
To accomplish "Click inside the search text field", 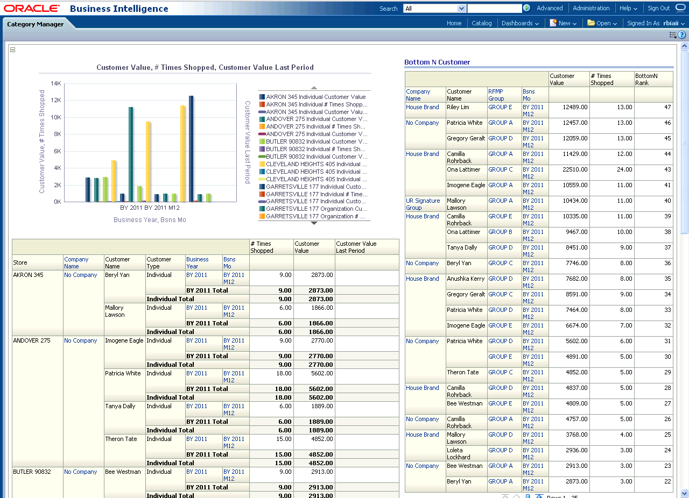I will pos(494,9).
